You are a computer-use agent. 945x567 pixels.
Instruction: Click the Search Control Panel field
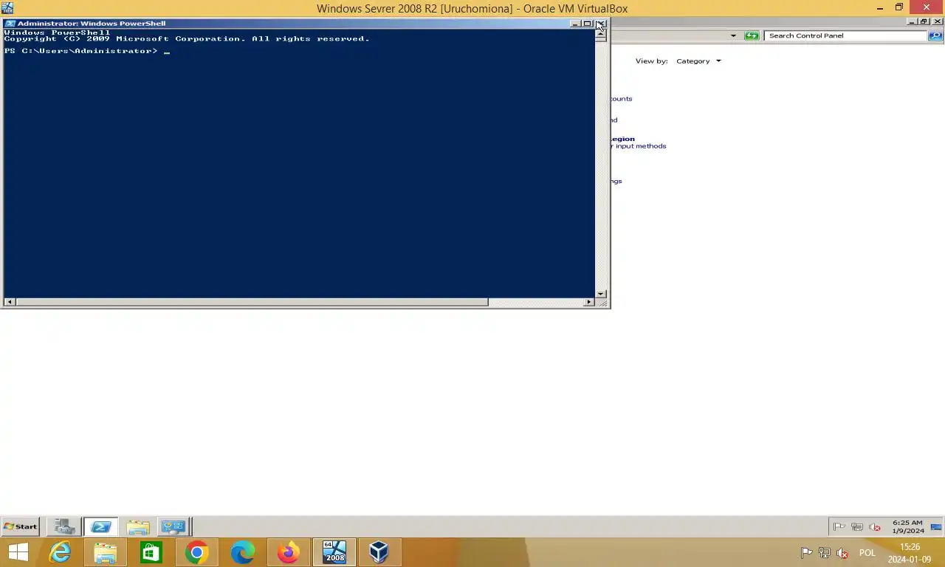pyautogui.click(x=845, y=35)
